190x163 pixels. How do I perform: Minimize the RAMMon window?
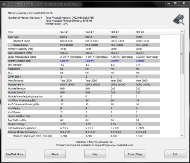coord(169,3)
